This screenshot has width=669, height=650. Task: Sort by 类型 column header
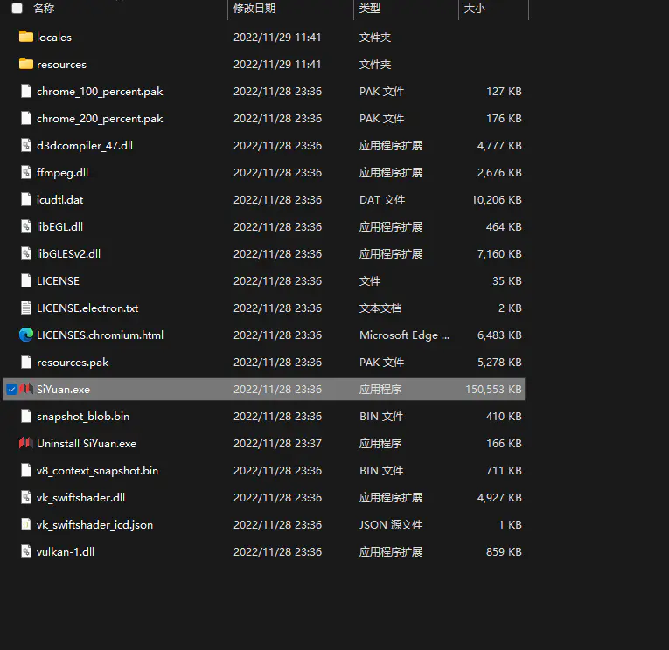(x=370, y=8)
